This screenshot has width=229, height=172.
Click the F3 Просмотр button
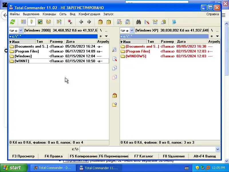(23, 156)
